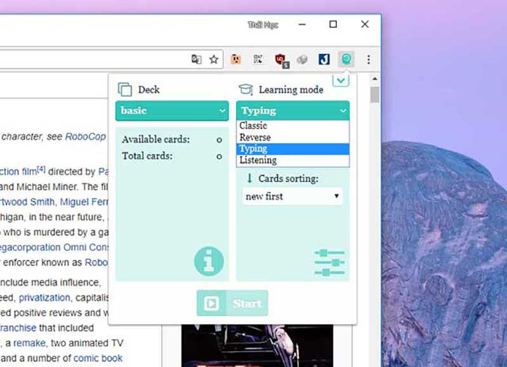The width and height of the screenshot is (507, 367).
Task: Click the Typing learning mode dropdown header
Action: (293, 110)
